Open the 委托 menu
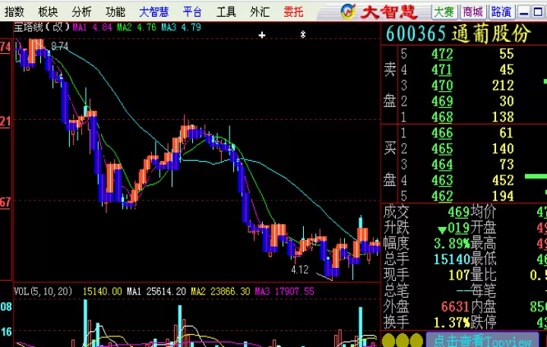 coord(293,12)
